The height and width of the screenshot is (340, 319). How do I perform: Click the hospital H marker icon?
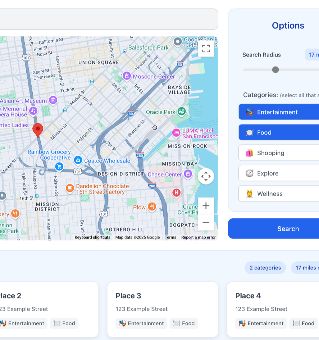coord(176,193)
